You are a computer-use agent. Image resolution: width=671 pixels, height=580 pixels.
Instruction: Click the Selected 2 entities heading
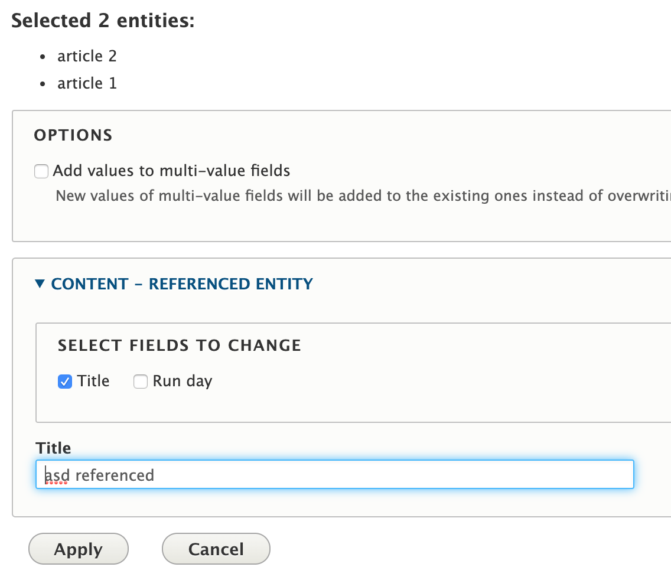click(103, 21)
